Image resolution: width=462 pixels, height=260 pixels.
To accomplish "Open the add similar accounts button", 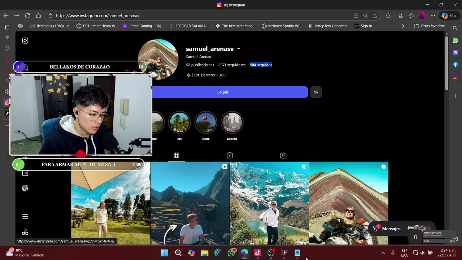I will (316, 92).
